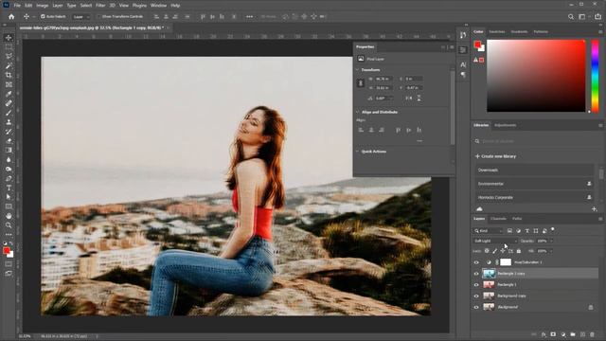Screen dimensions: 606x341
Task: Select the Path Selection tool
Action: pos(9,197)
